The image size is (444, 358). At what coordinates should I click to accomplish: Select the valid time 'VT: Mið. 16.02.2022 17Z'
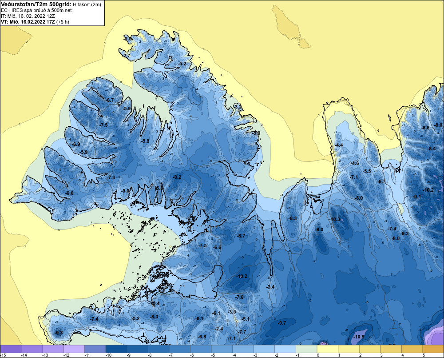pos(28,21)
